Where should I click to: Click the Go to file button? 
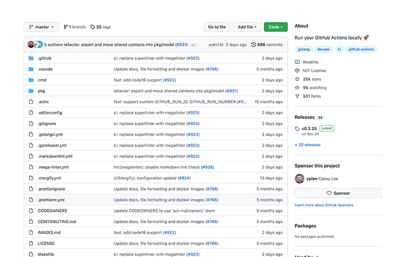pyautogui.click(x=217, y=27)
